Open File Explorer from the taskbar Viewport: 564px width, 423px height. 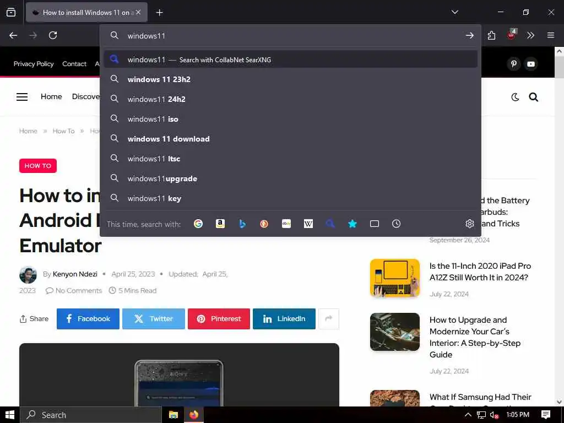tap(173, 415)
